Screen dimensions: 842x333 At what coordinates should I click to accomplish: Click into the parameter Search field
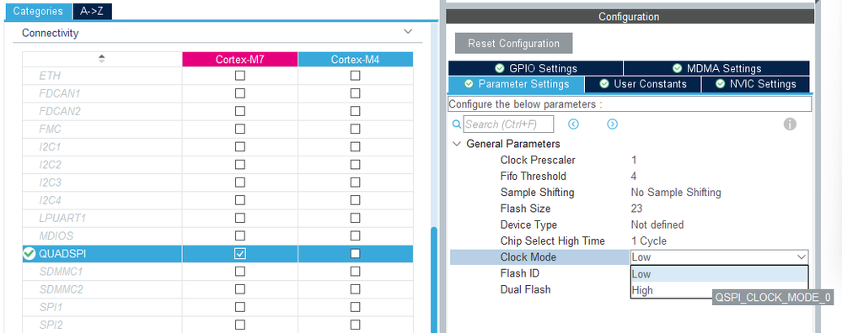508,124
